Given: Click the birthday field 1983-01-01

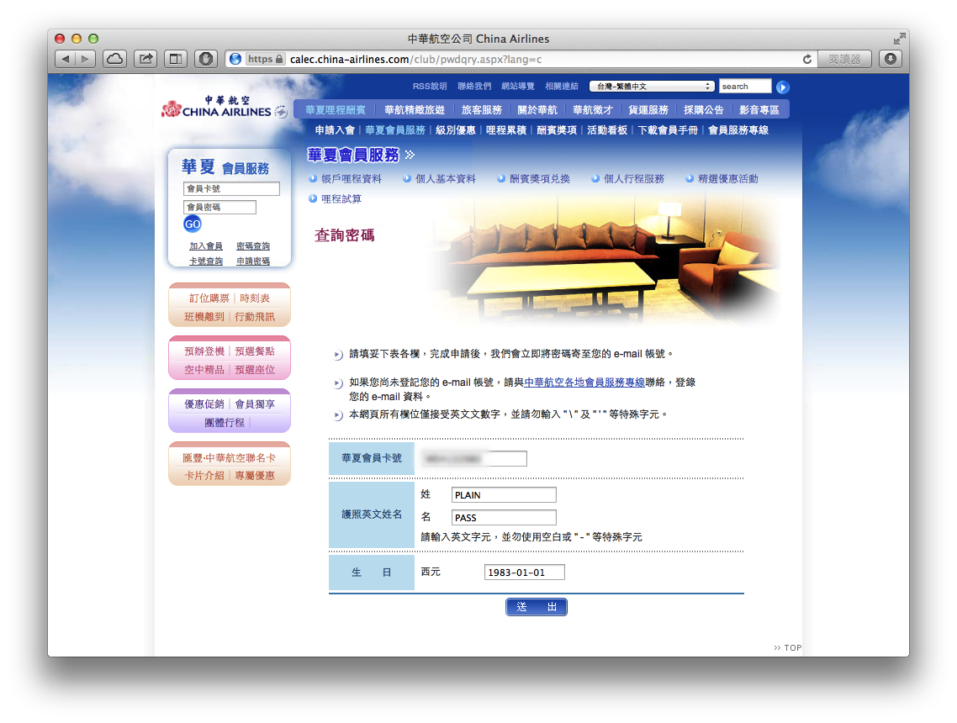Looking at the screenshot, I should point(524,573).
